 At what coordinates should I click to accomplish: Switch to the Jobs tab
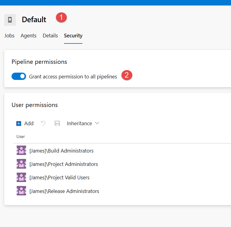9,36
